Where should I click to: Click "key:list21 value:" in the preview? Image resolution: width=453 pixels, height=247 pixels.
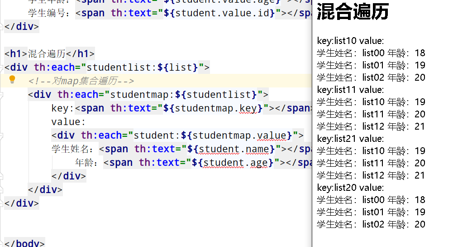pos(350,139)
